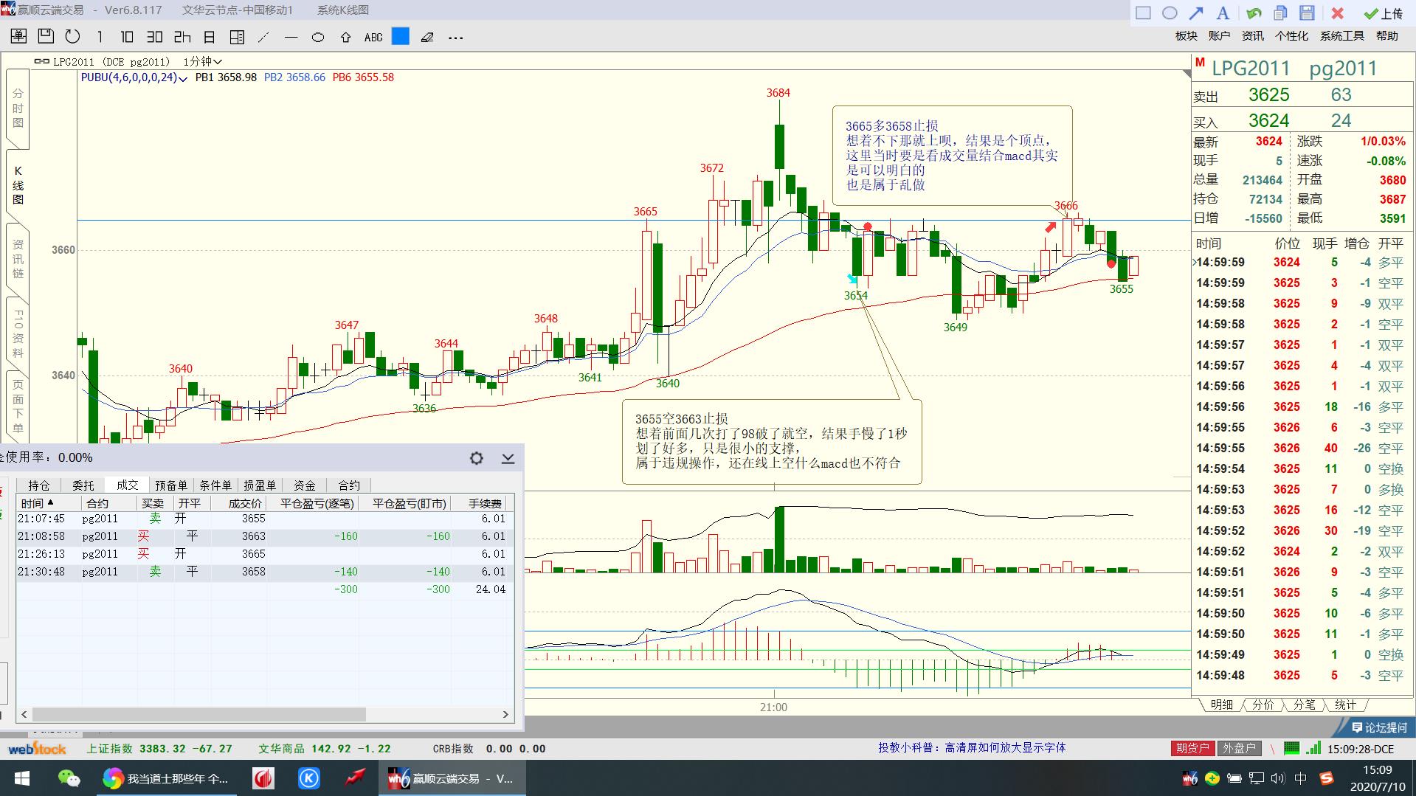Switch to 10-minute period button
The width and height of the screenshot is (1416, 796).
pos(127,36)
